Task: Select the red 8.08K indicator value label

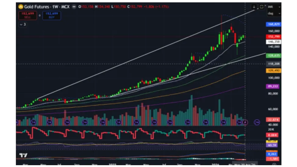Action: 272,135
